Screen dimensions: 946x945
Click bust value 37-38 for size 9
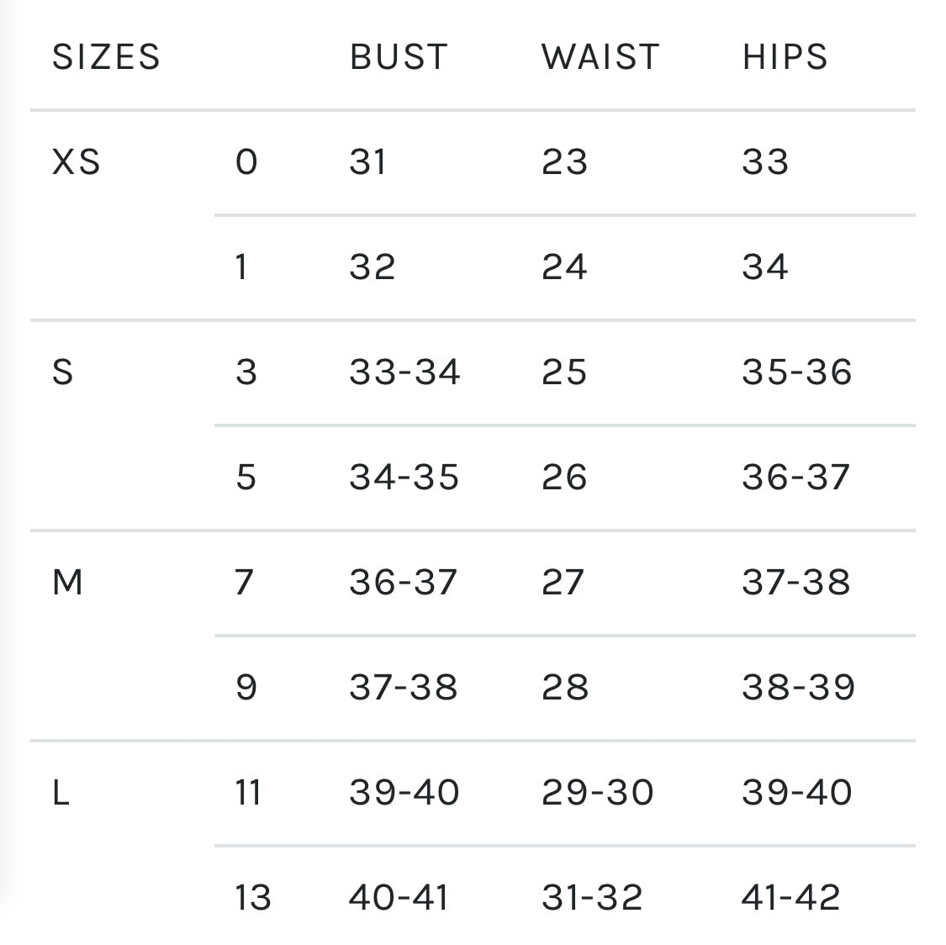click(x=404, y=687)
